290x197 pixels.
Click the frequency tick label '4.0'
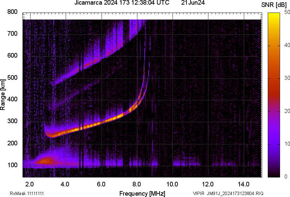65,184
